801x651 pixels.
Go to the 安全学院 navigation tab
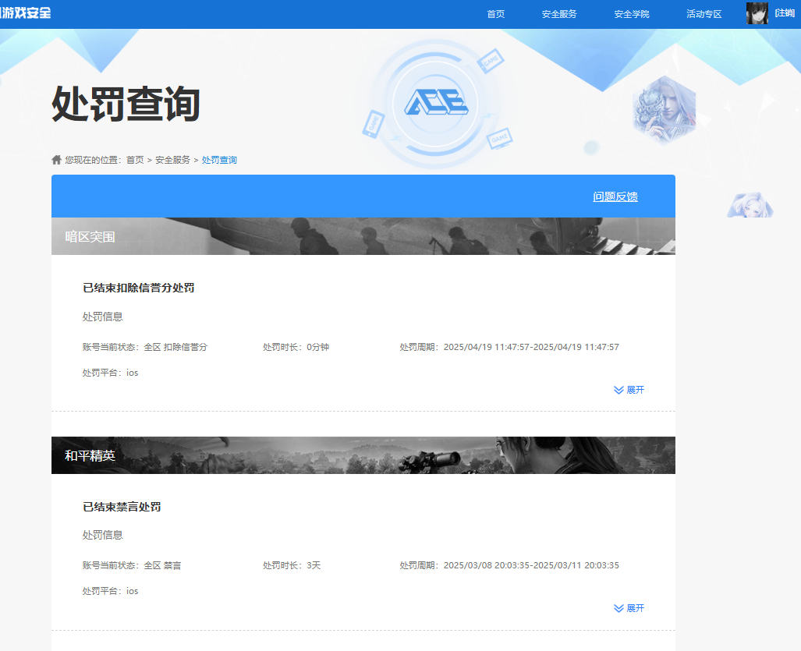[631, 14]
